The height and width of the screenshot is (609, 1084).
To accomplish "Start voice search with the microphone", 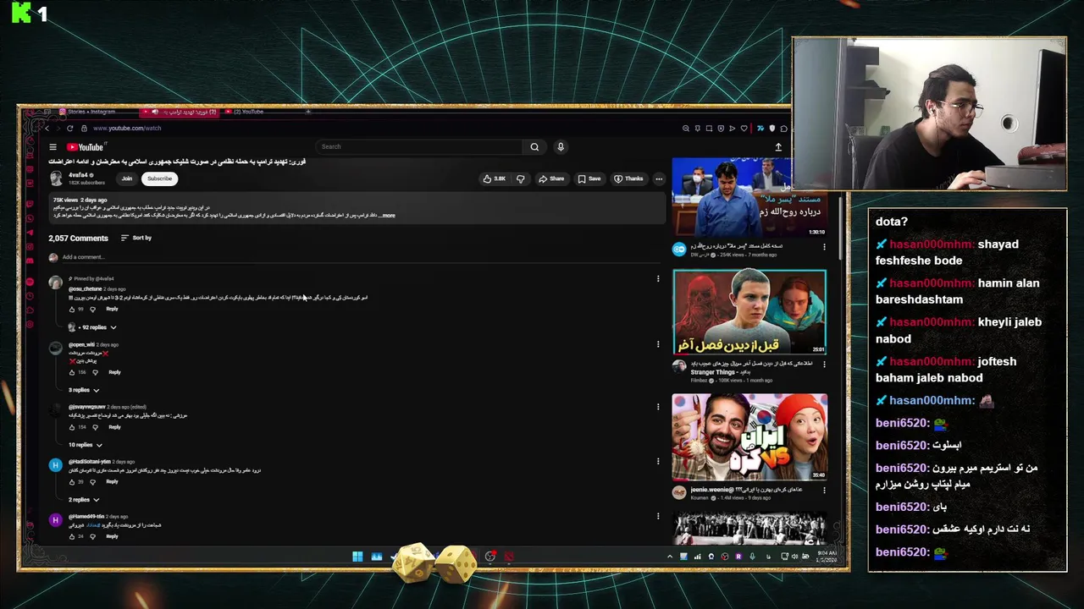I will pyautogui.click(x=560, y=147).
